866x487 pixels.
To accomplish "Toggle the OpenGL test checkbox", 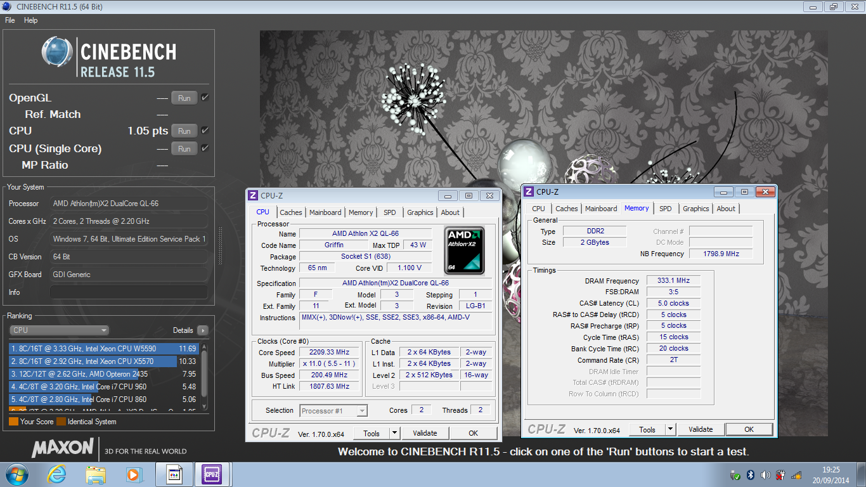I will 205,98.
